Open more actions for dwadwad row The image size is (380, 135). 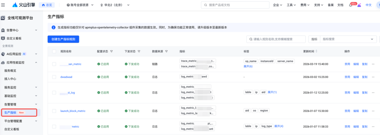coord(373,77)
